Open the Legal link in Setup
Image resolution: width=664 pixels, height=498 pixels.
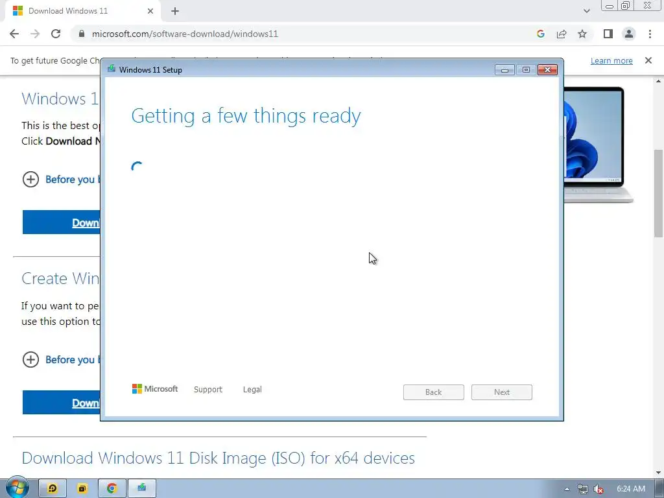pyautogui.click(x=252, y=390)
